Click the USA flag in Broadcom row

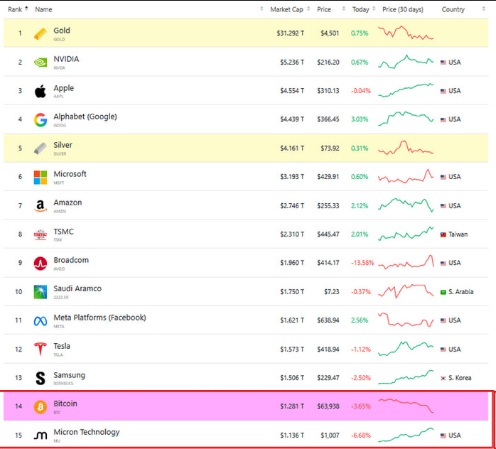click(443, 263)
